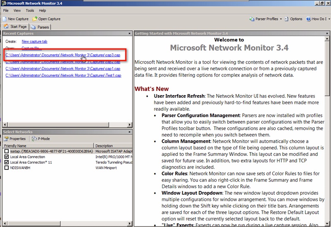Viewport: 331px width, 227px height.
Task: Click the Options button label
Action: pyautogui.click(x=296, y=19)
